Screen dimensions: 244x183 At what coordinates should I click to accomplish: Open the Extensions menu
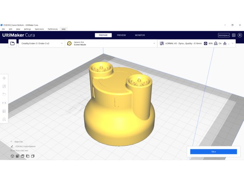pyautogui.click(x=39, y=29)
